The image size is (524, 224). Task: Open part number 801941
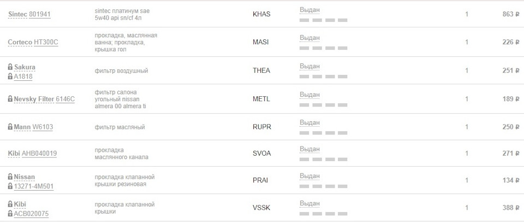coord(40,14)
